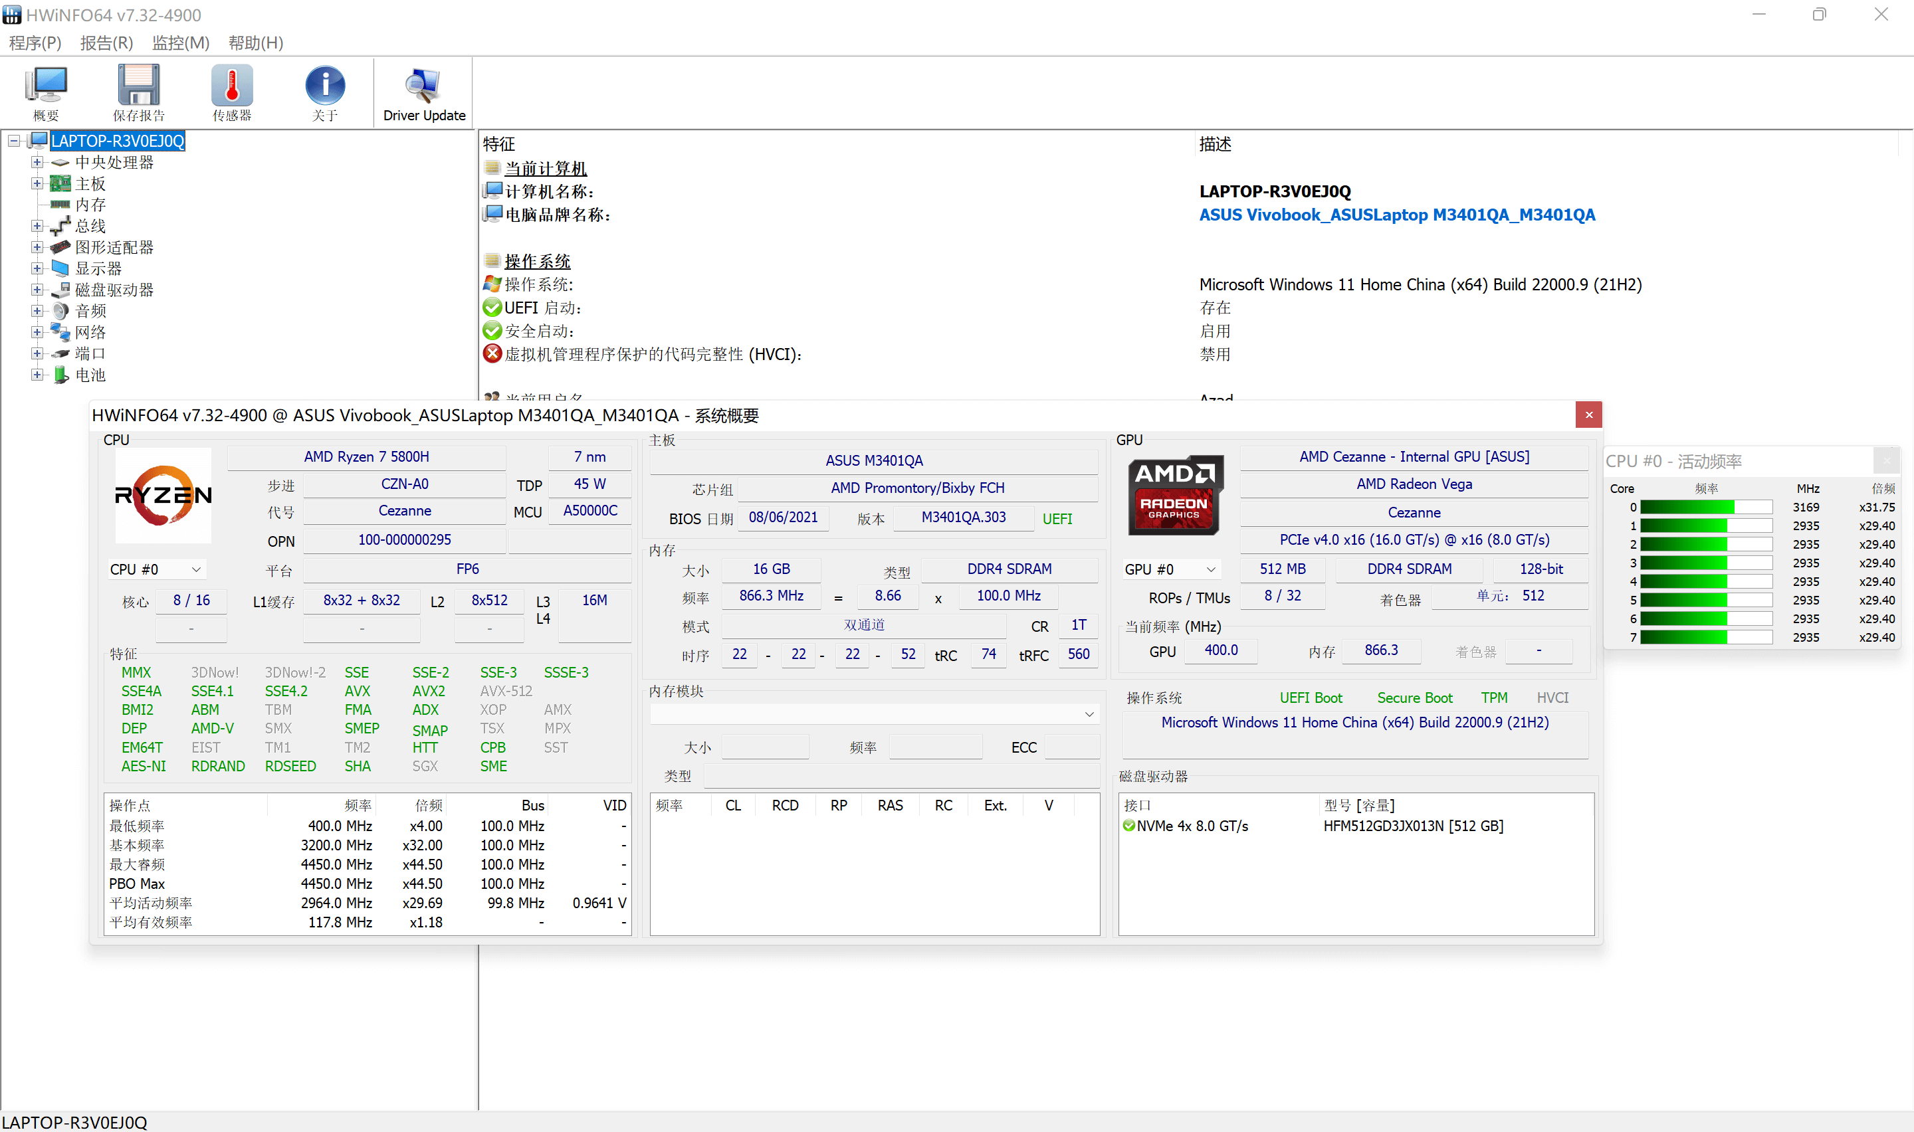Click Core 4 frequency bar
The height and width of the screenshot is (1132, 1914).
[x=1706, y=581]
